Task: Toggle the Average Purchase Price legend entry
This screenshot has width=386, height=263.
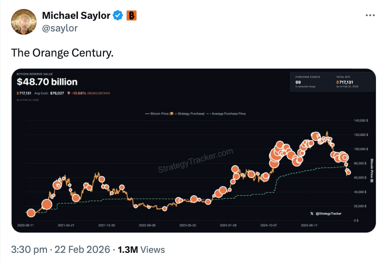Action: coord(226,114)
